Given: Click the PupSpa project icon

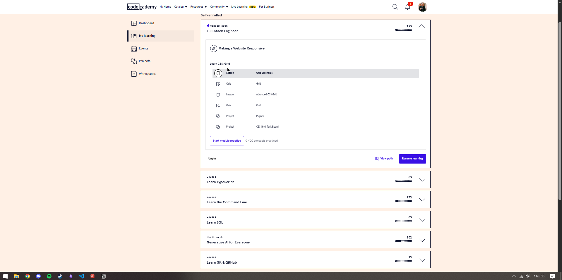Looking at the screenshot, I should pos(218,116).
